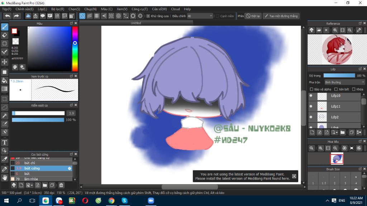Image resolution: width=367 pixels, height=206 pixels.
Task: Select the Lasso tool
Action: coord(5,107)
